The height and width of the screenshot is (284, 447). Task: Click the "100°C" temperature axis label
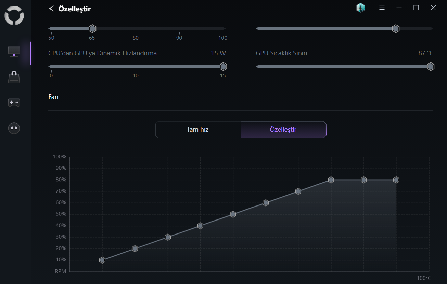click(424, 278)
